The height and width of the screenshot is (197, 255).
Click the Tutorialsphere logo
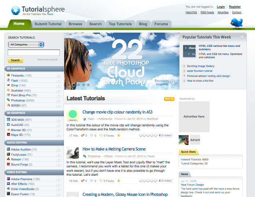(38, 10)
